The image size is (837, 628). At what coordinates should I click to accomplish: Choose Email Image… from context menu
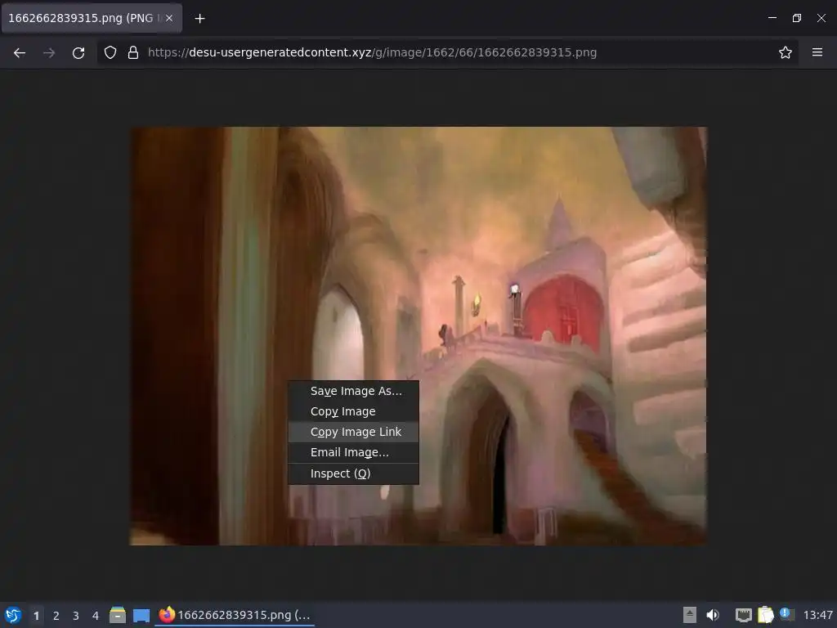353,452
